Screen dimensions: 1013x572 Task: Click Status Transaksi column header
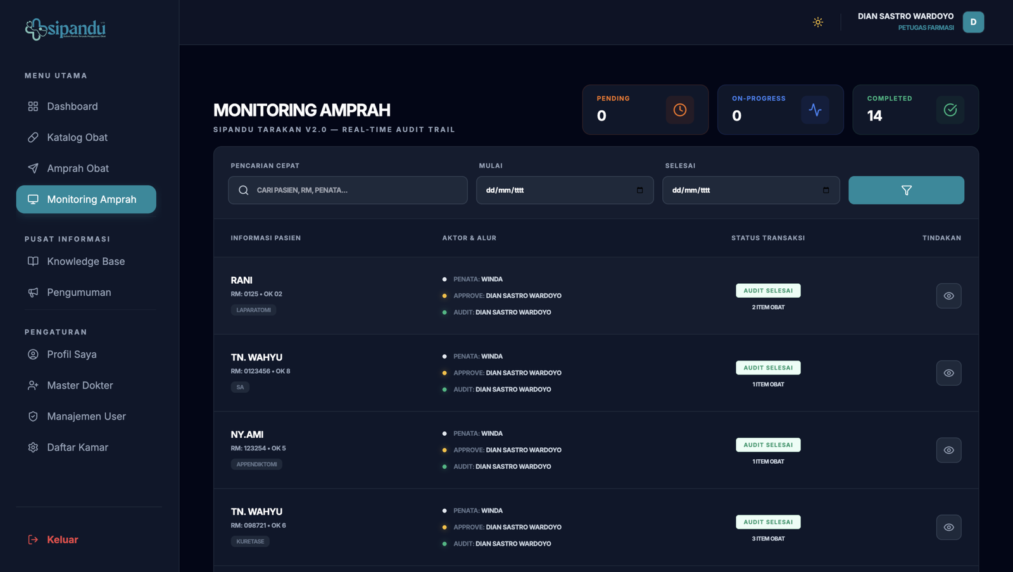pyautogui.click(x=768, y=239)
